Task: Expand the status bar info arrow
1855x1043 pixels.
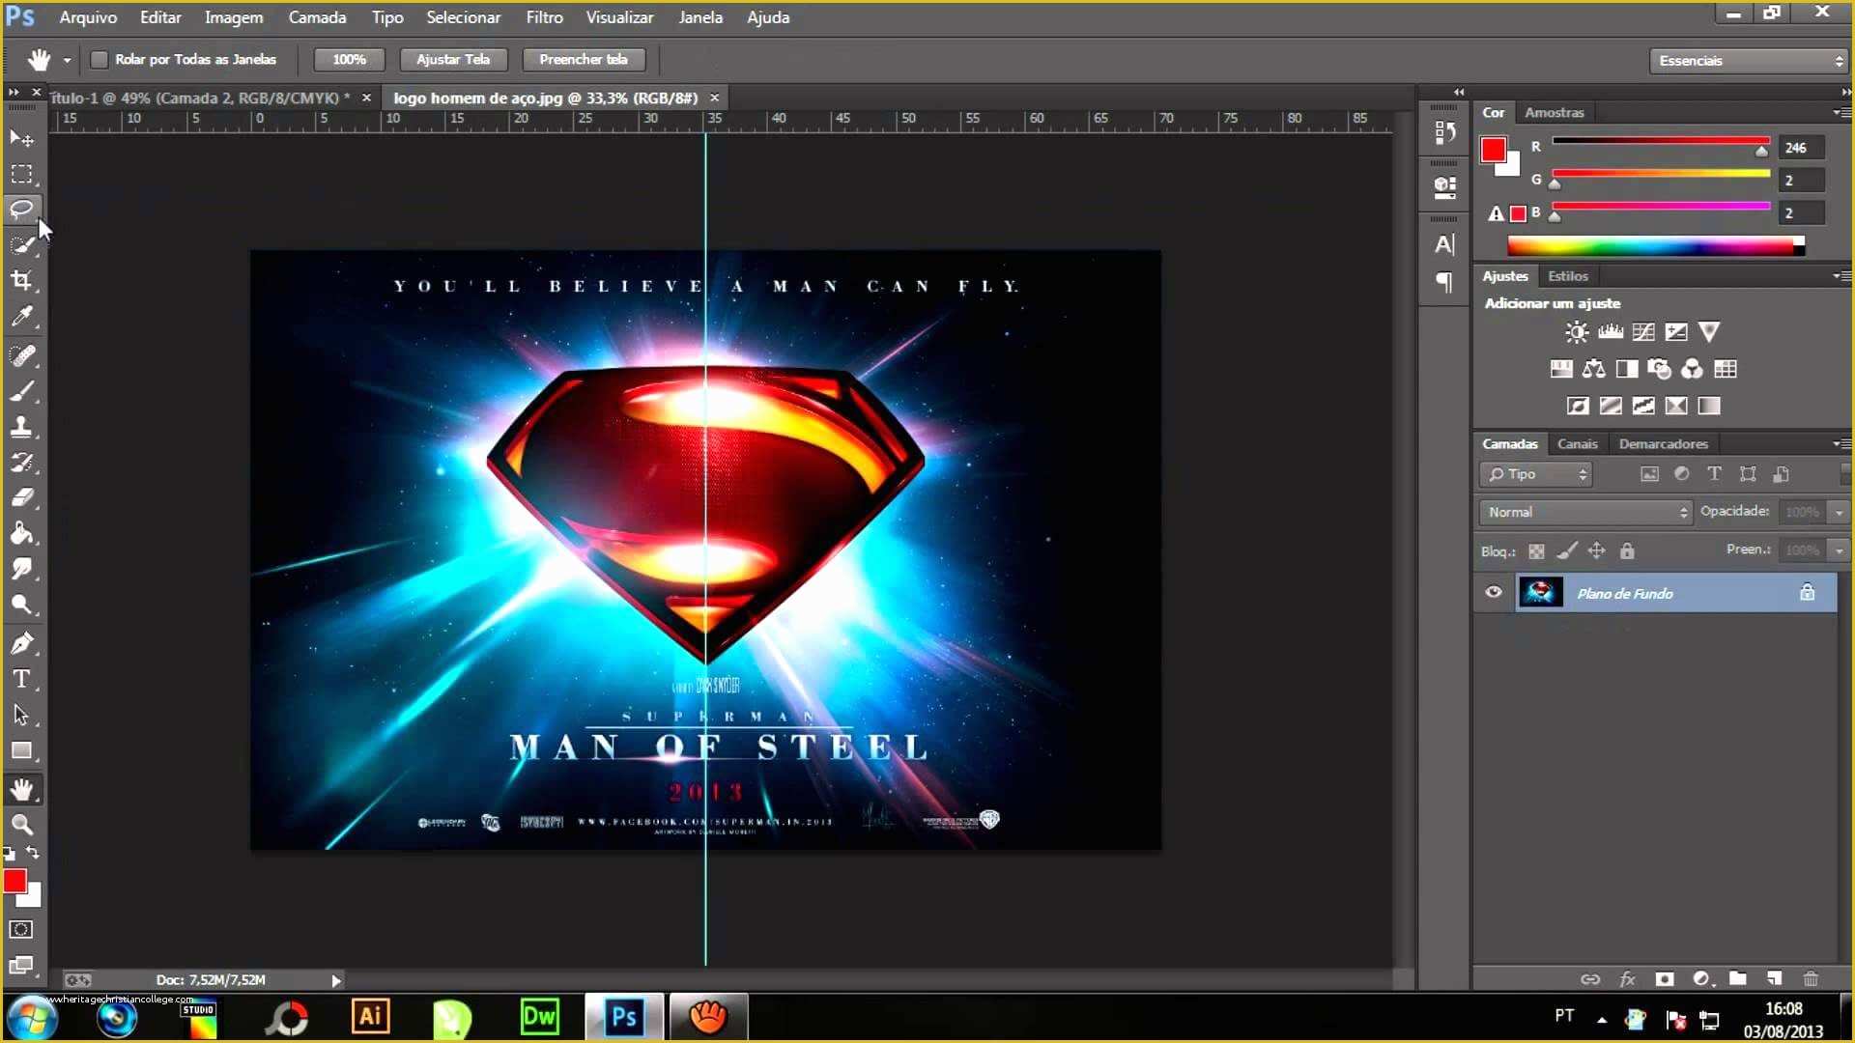Action: coord(336,980)
